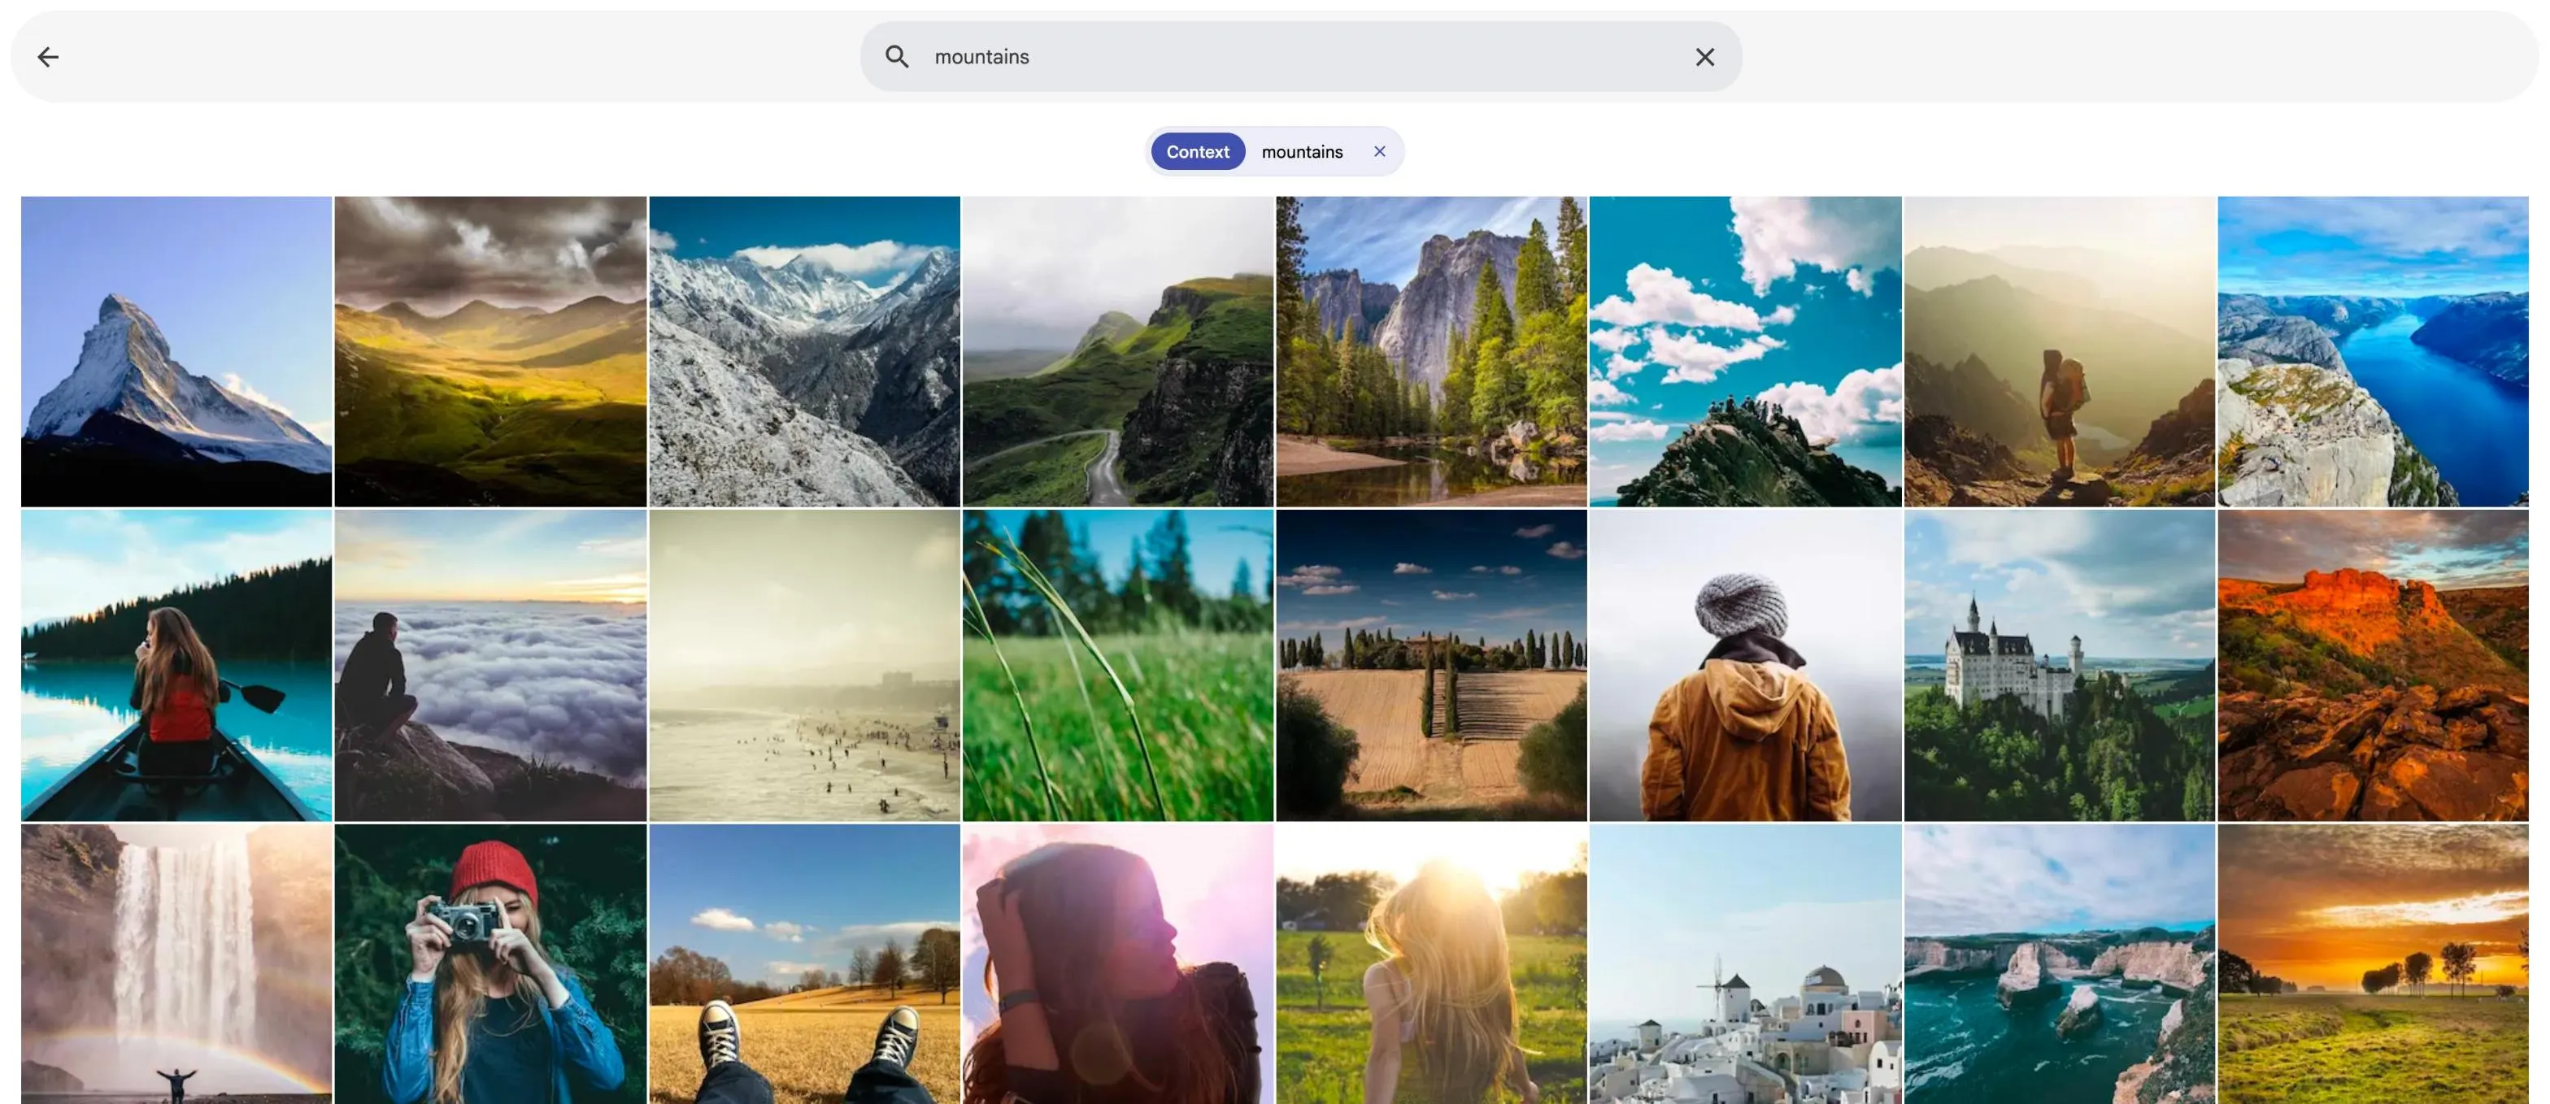2550x1104 pixels.
Task: Open the red-hat woman with camera photo
Action: pos(490,964)
